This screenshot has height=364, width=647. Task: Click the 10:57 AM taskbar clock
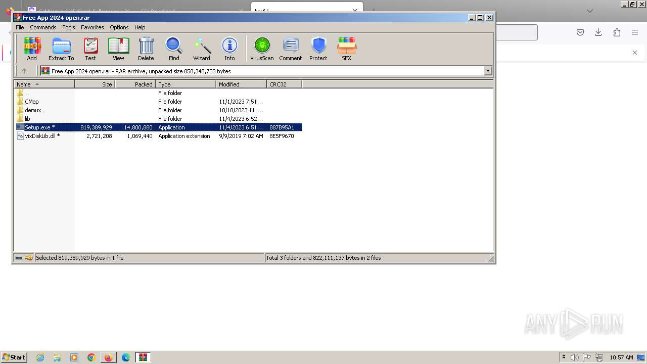[621, 357]
